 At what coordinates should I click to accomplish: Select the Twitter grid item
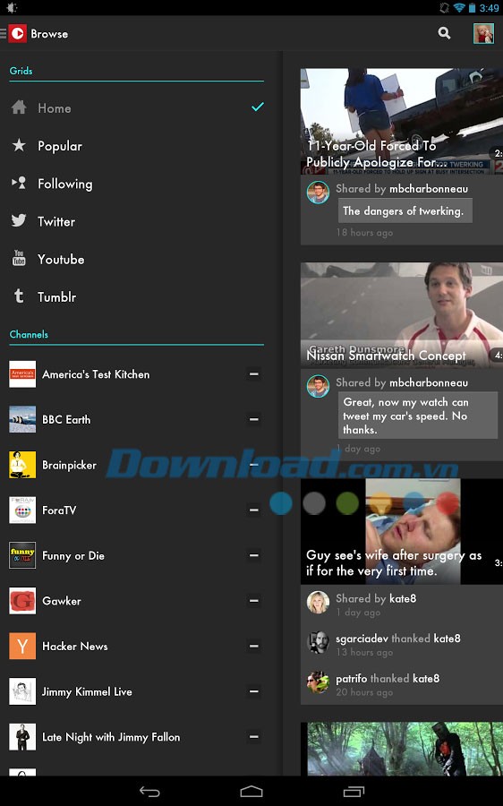click(x=137, y=221)
